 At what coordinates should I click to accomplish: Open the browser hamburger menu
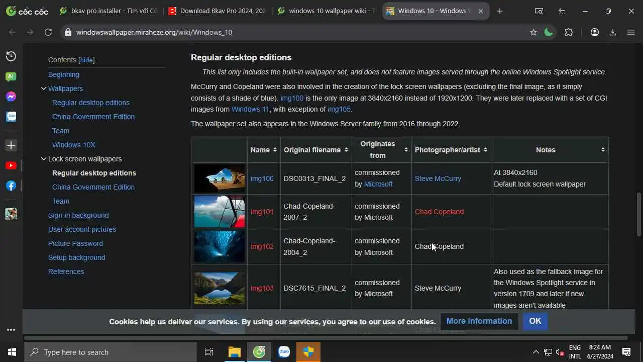tap(631, 32)
